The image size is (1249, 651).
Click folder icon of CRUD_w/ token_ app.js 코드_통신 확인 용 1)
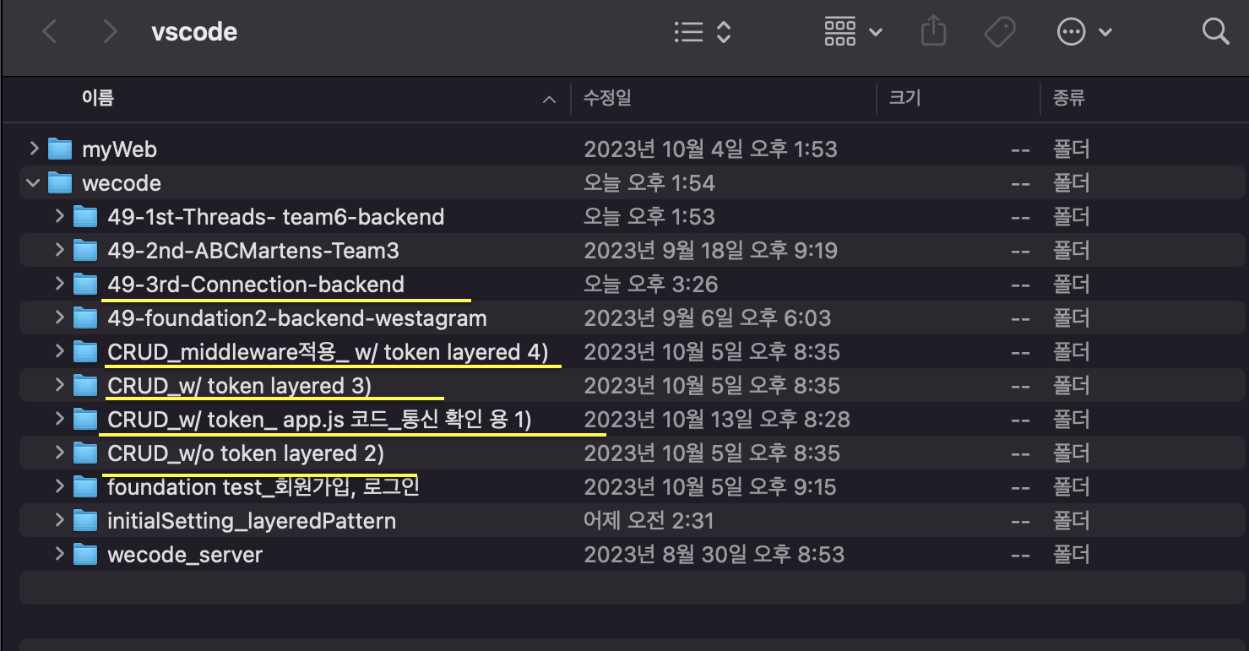pos(85,420)
